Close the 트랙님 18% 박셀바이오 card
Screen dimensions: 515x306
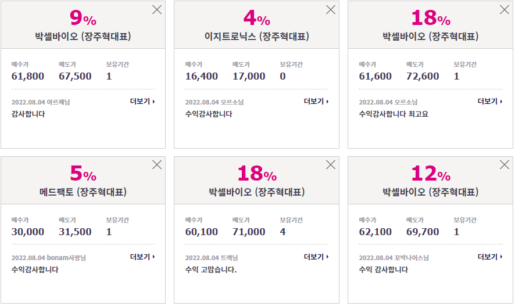(331, 165)
